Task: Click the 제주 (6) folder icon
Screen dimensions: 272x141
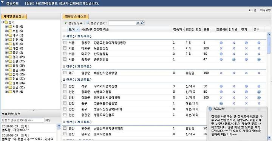Action: [x=10, y=92]
